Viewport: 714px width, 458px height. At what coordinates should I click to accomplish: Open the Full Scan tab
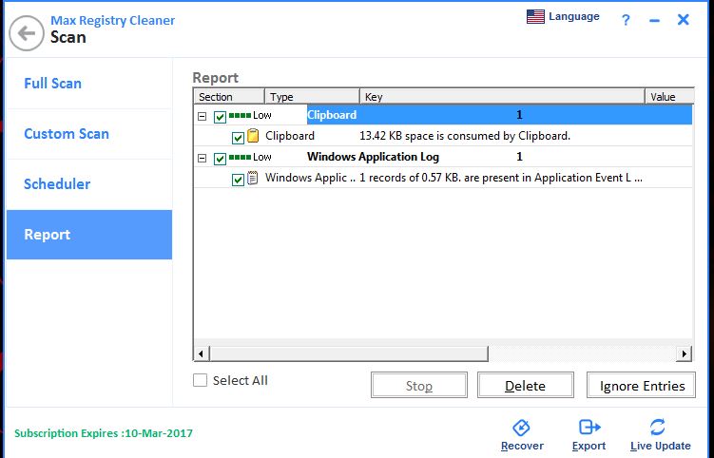pyautogui.click(x=89, y=84)
